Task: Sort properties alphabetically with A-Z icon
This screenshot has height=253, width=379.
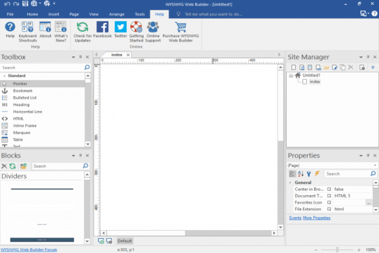Action: coord(301,174)
